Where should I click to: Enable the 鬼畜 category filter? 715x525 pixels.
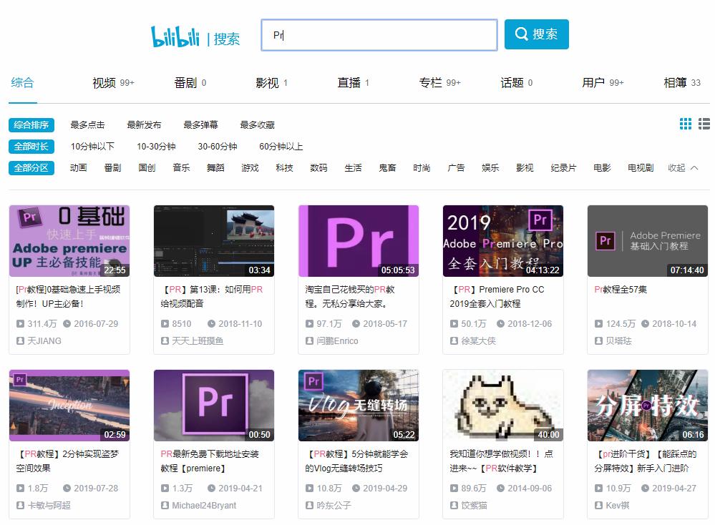click(x=388, y=167)
